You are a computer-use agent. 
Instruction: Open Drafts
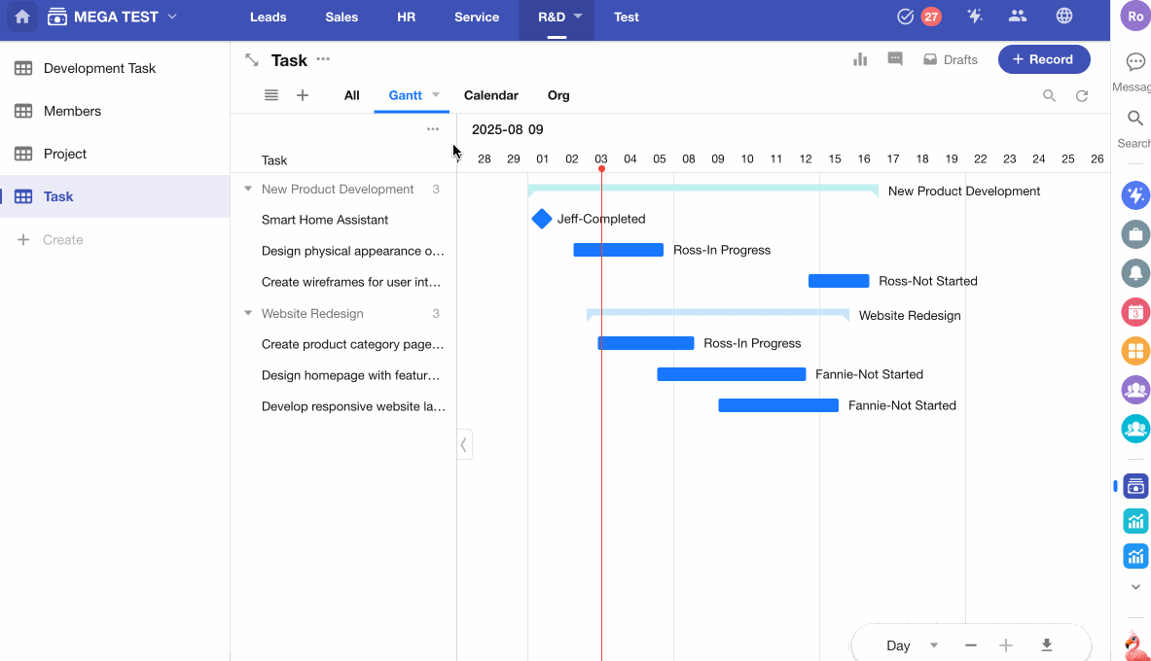click(951, 59)
